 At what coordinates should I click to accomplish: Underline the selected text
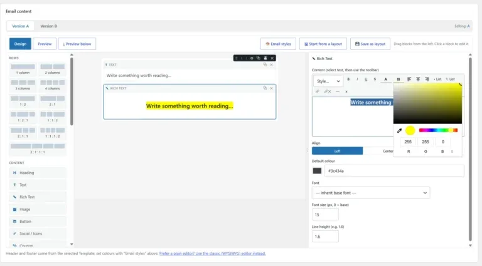(x=366, y=79)
